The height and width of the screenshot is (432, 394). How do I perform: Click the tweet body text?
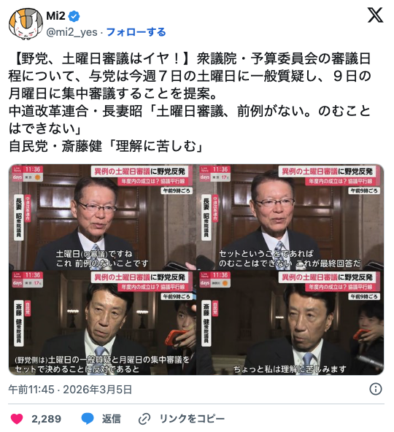(x=190, y=102)
